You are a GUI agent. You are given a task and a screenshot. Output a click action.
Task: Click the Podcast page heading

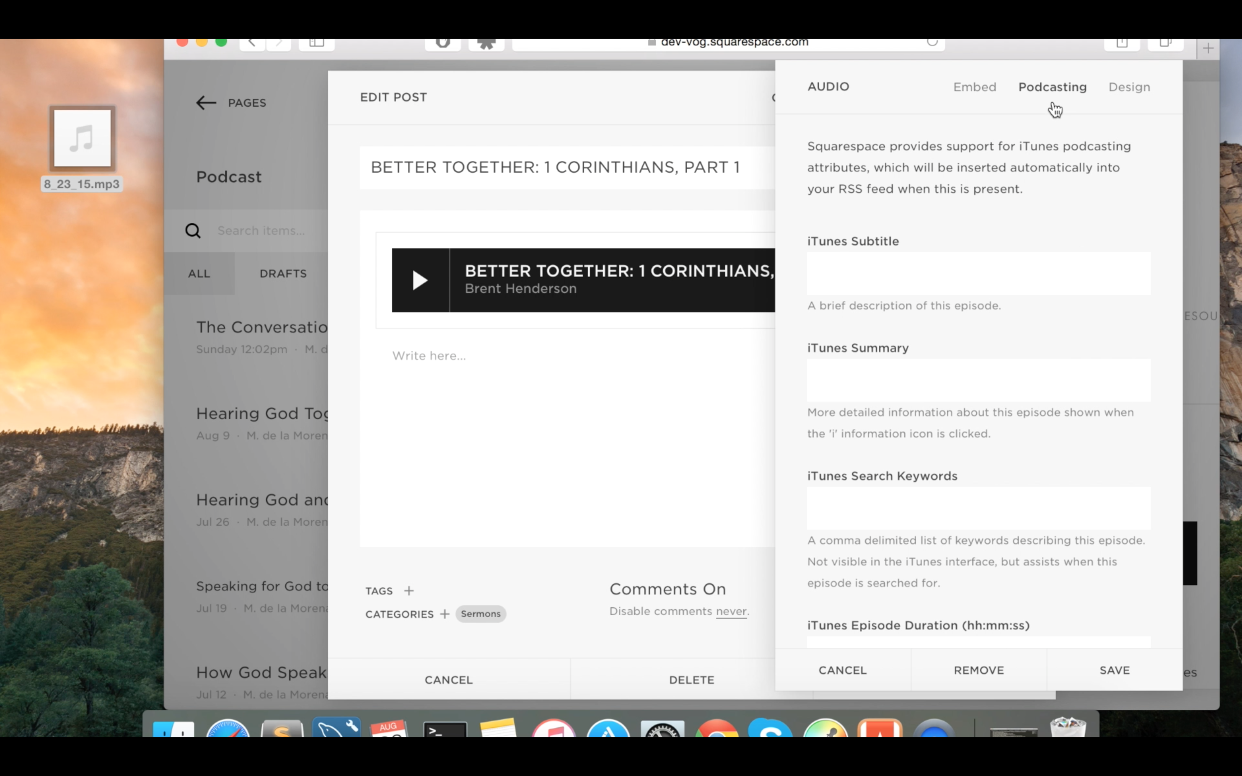coord(229,177)
